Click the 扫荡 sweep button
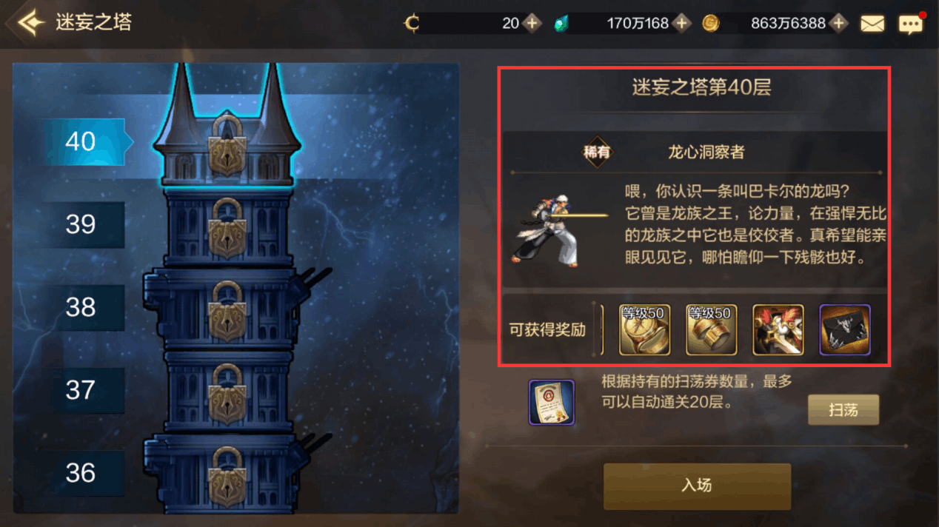This screenshot has height=527, width=939. 843,409
